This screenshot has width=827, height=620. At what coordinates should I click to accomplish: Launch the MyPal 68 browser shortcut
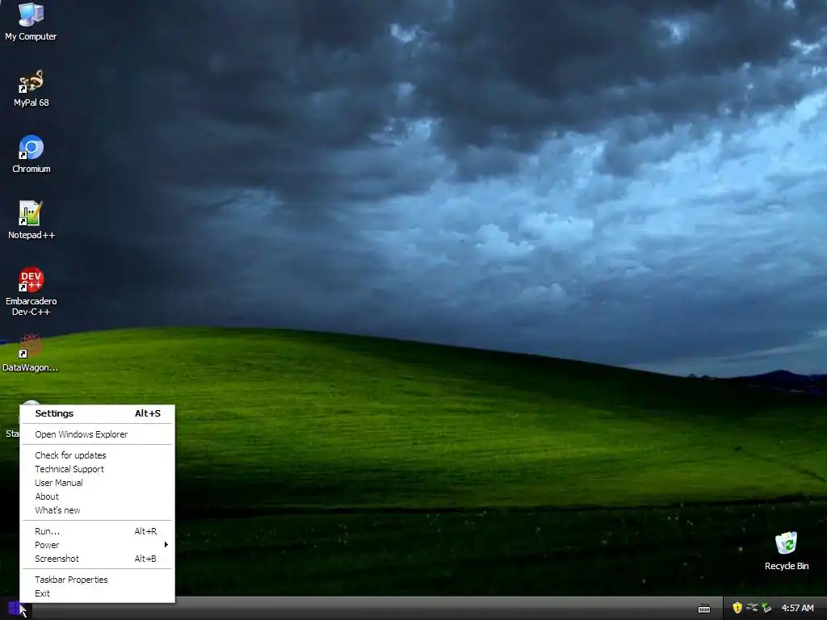31,88
